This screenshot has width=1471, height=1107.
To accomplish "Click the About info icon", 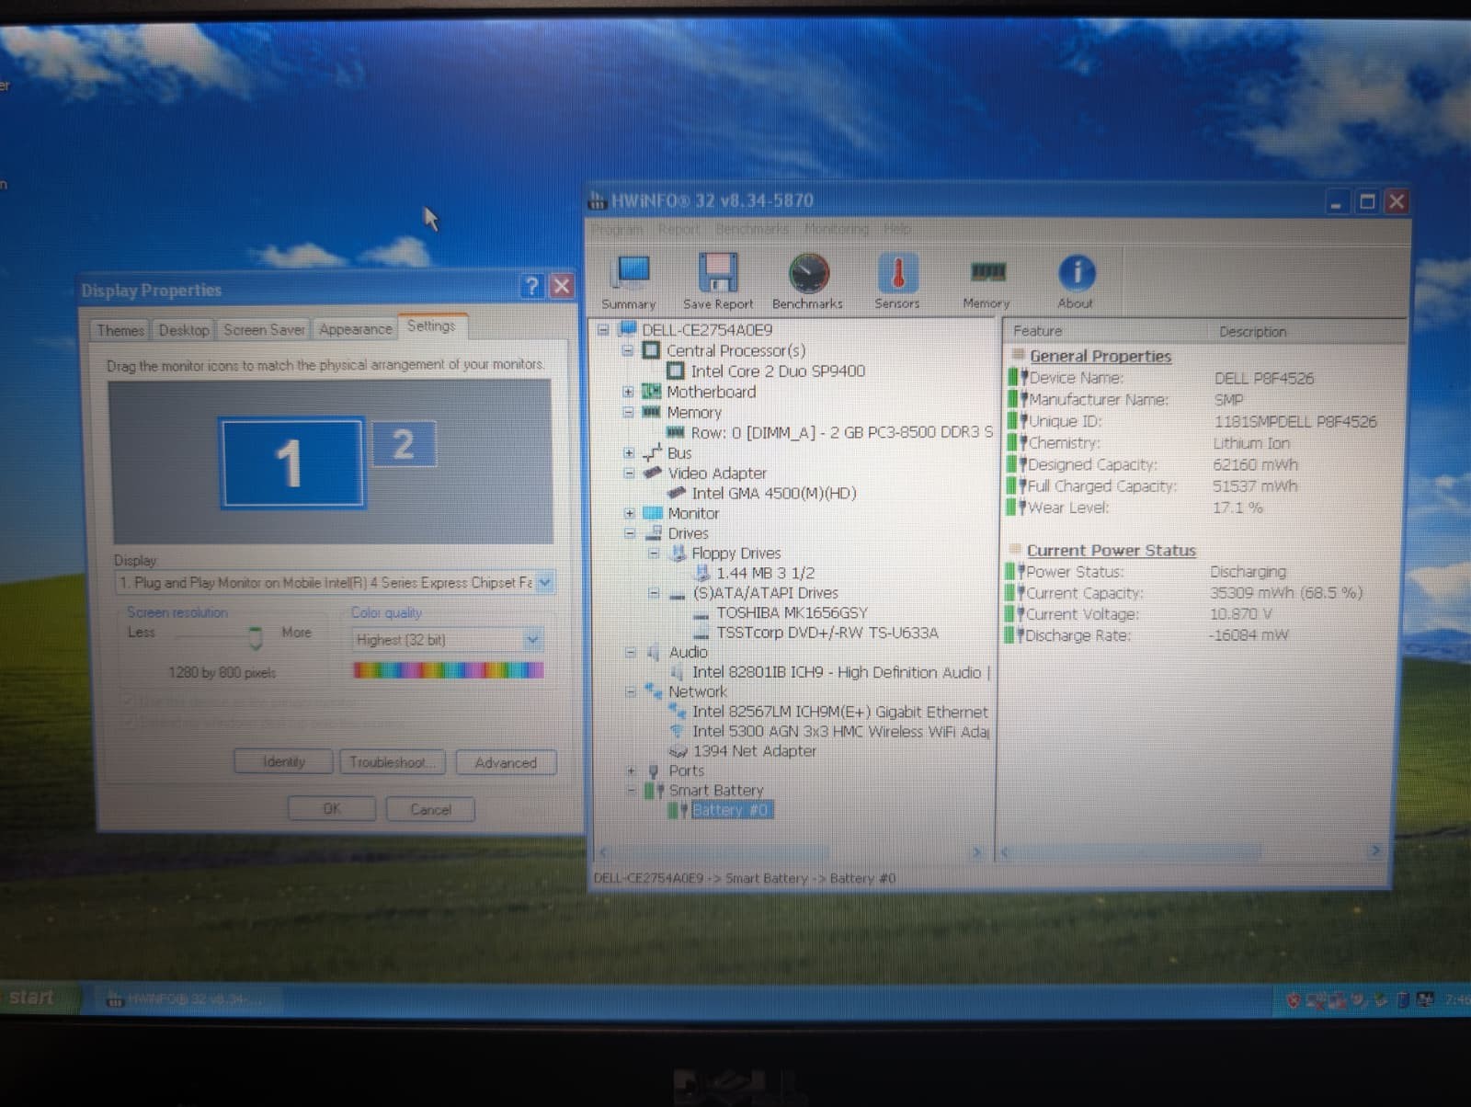I will pyautogui.click(x=1076, y=273).
